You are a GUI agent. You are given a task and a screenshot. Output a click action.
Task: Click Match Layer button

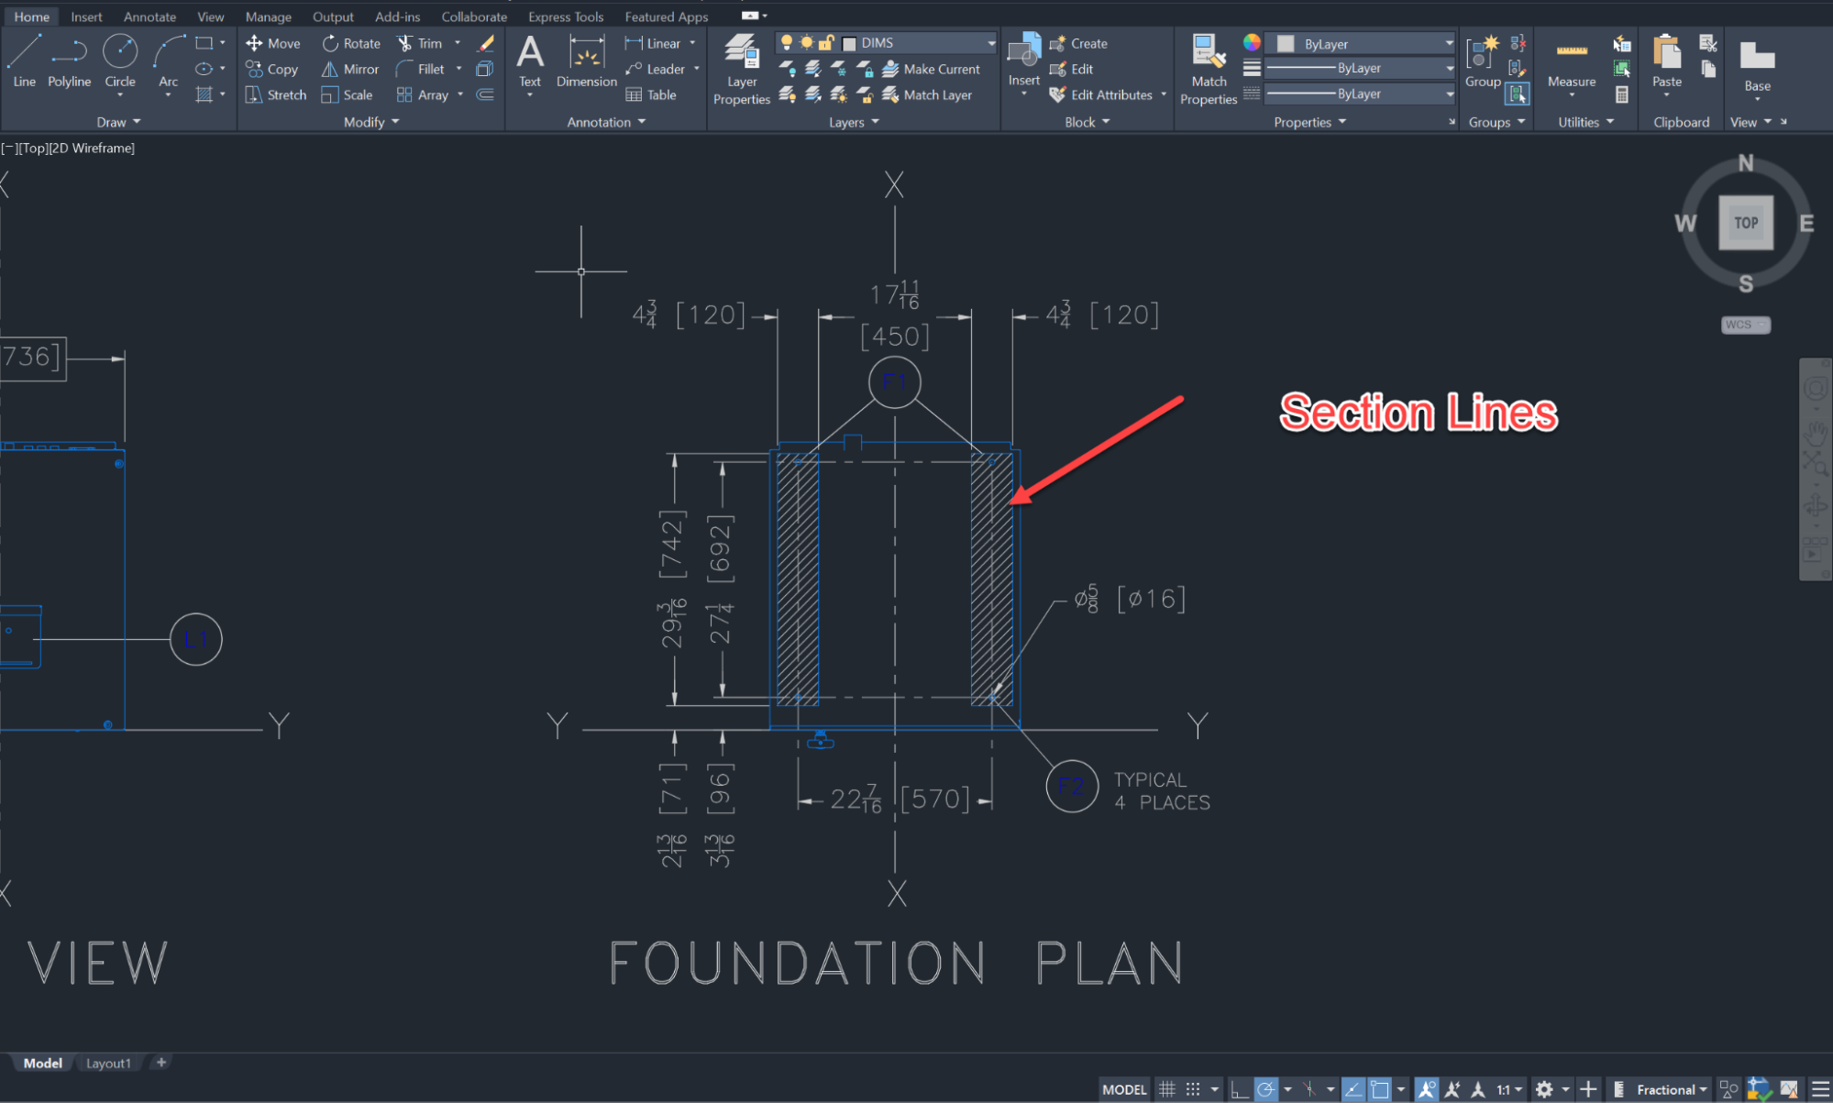click(926, 94)
